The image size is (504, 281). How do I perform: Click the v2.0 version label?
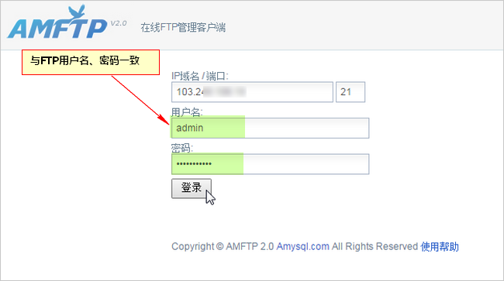coord(119,23)
